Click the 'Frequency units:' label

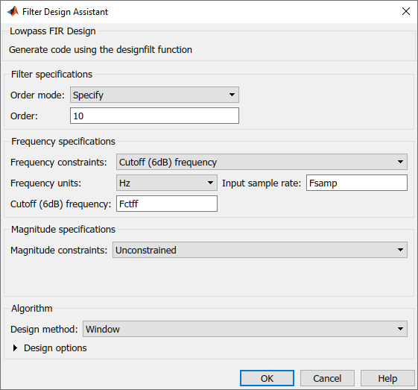(x=45, y=183)
